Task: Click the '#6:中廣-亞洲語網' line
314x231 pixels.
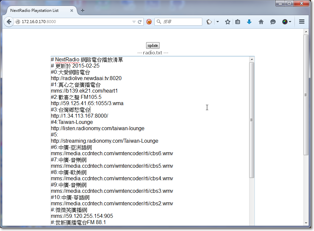Action: pyautogui.click(x=71, y=147)
